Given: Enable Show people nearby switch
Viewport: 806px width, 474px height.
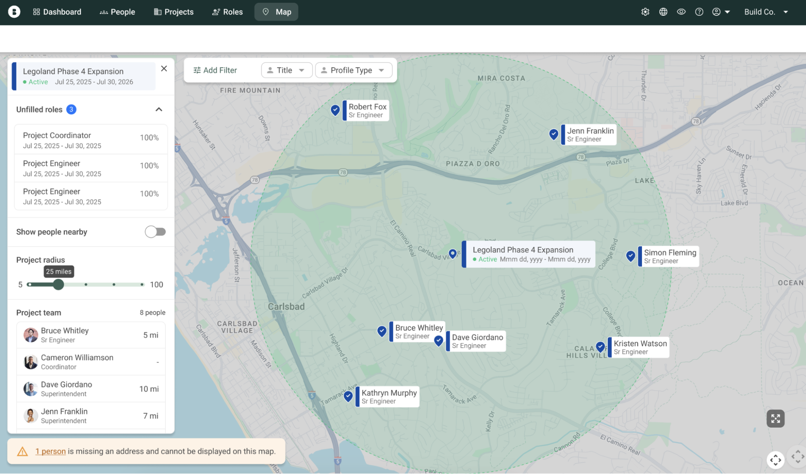Looking at the screenshot, I should pos(155,232).
